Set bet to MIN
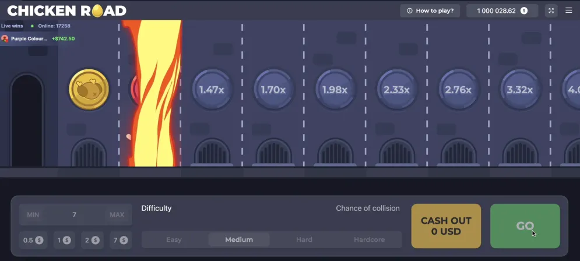The height and width of the screenshot is (261, 580). [x=33, y=214]
